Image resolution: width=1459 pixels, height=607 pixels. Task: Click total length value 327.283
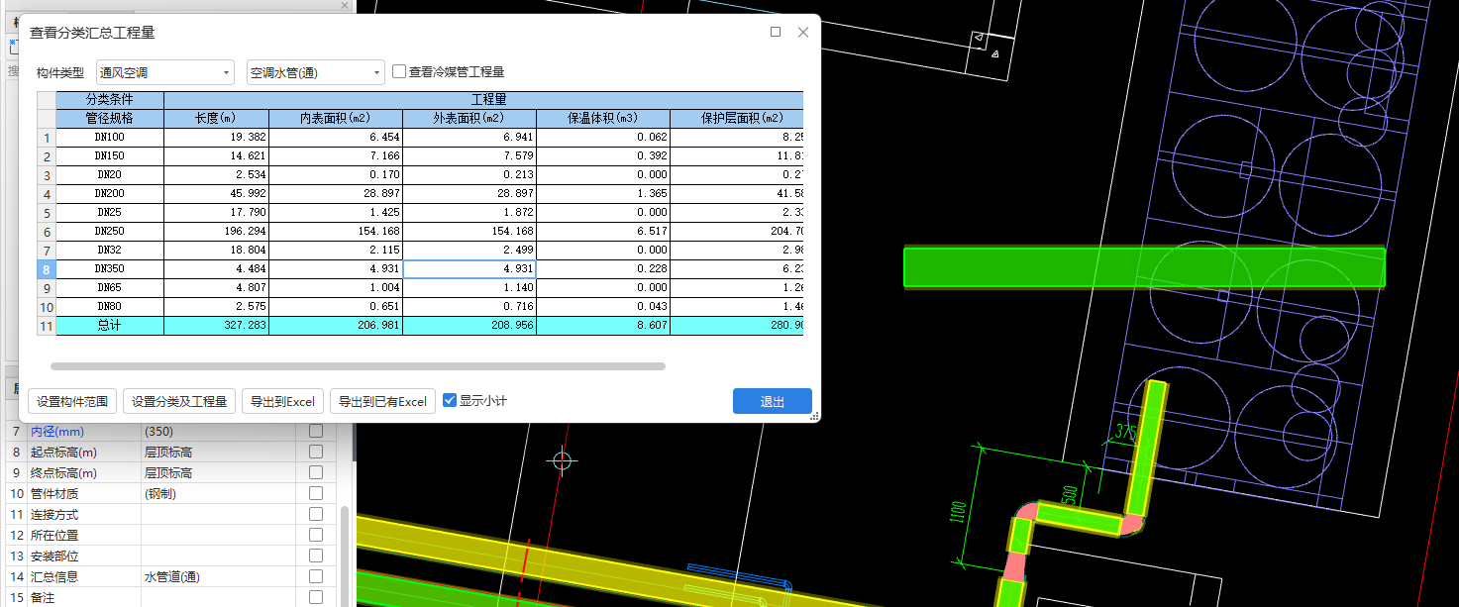coord(216,325)
